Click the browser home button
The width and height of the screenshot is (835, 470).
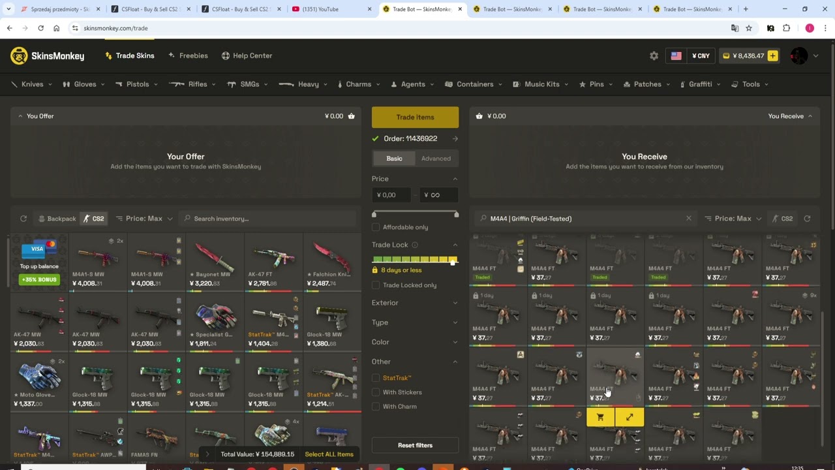[56, 28]
